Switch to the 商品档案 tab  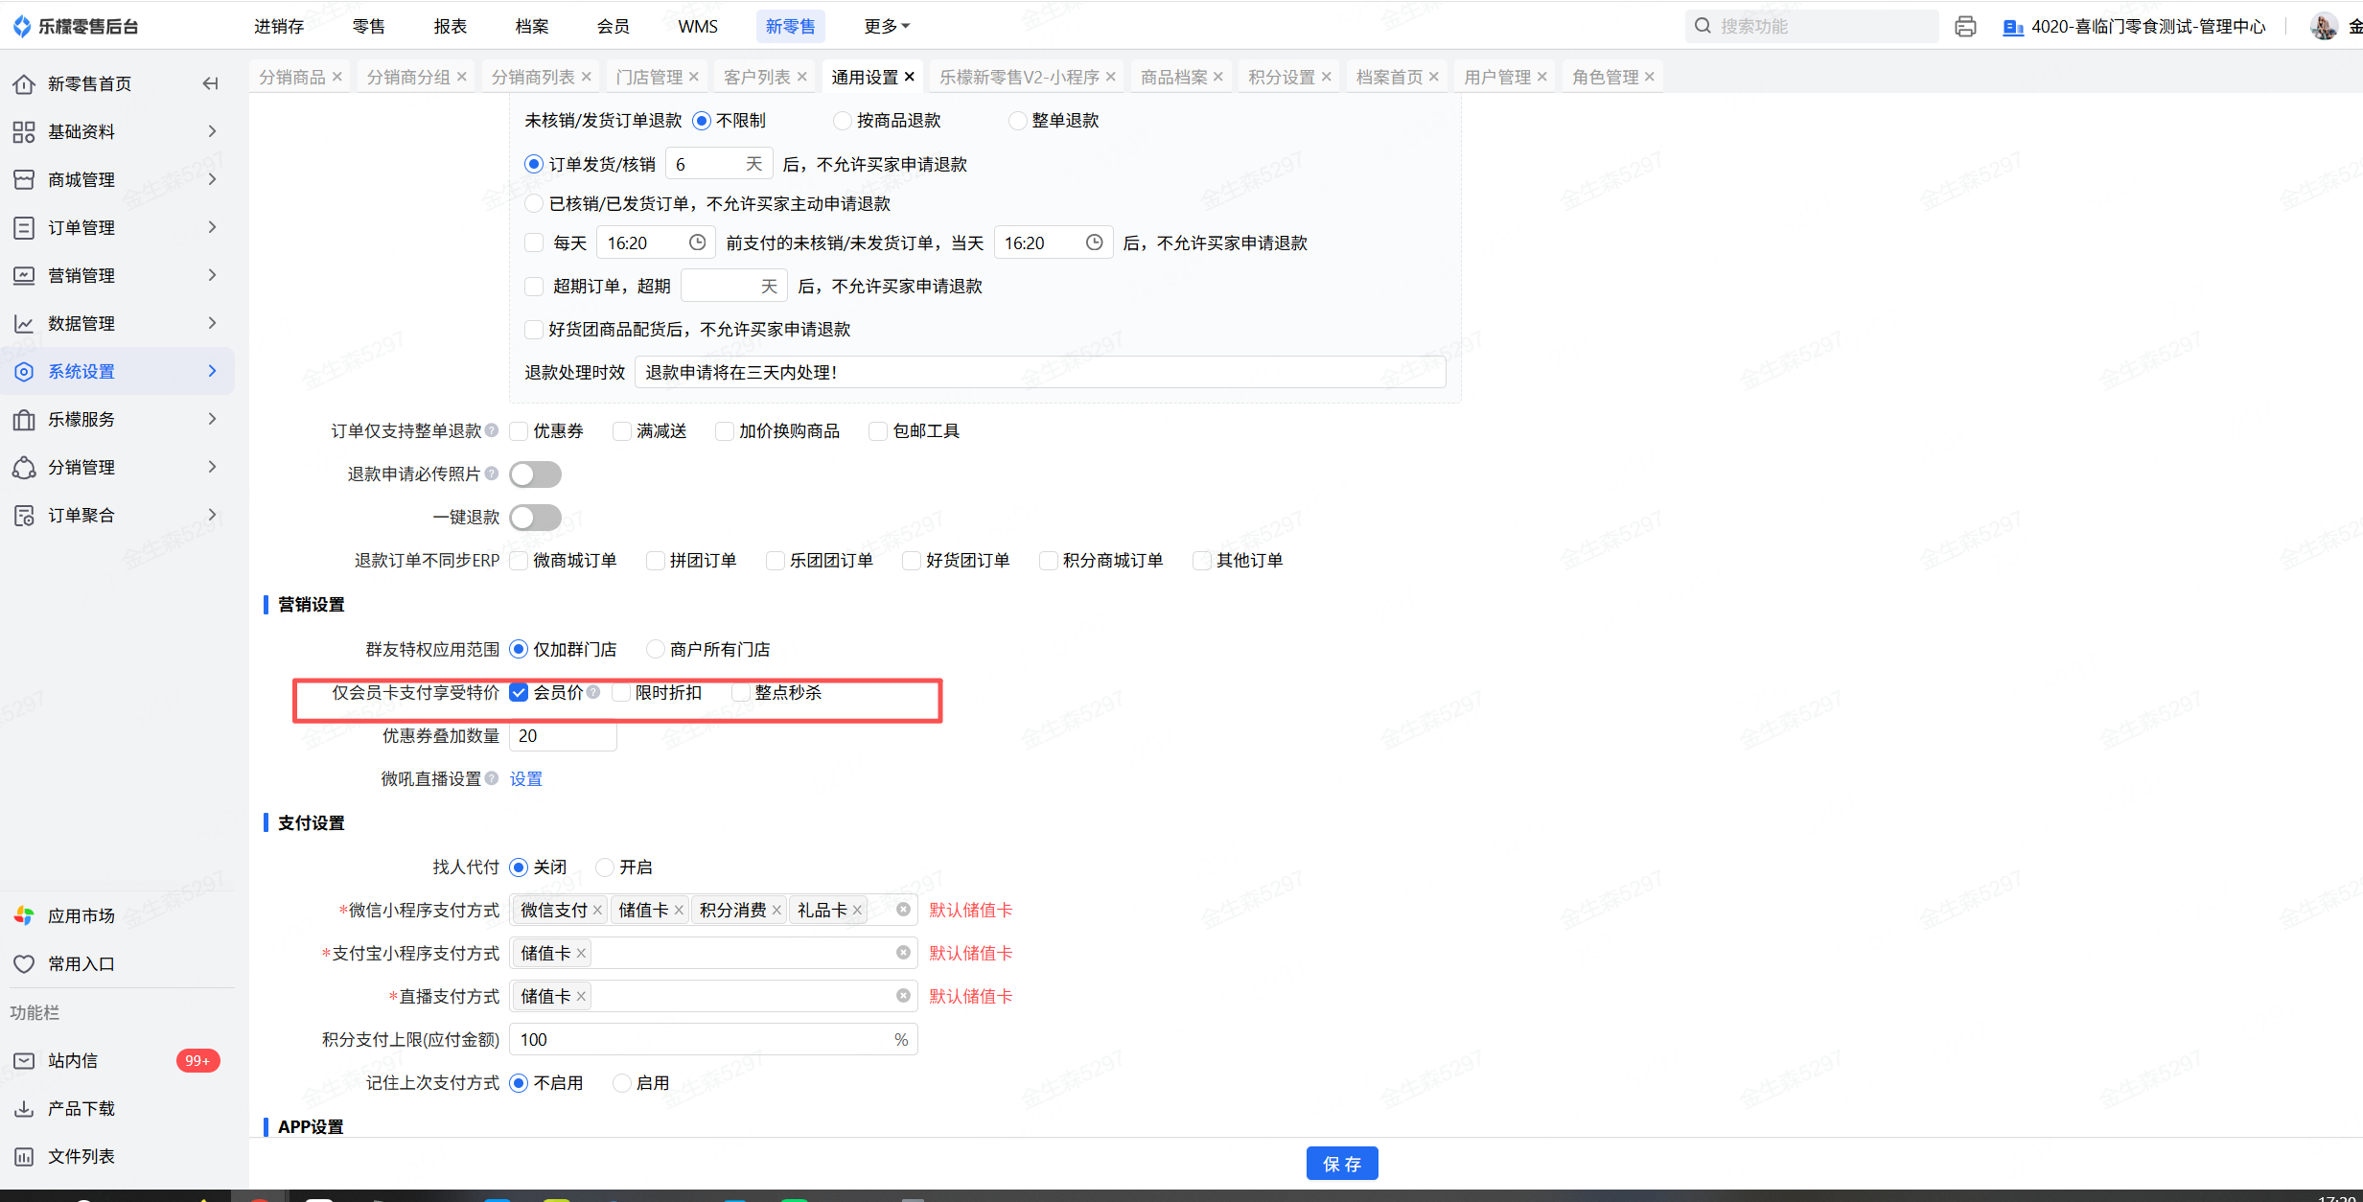tap(1173, 77)
